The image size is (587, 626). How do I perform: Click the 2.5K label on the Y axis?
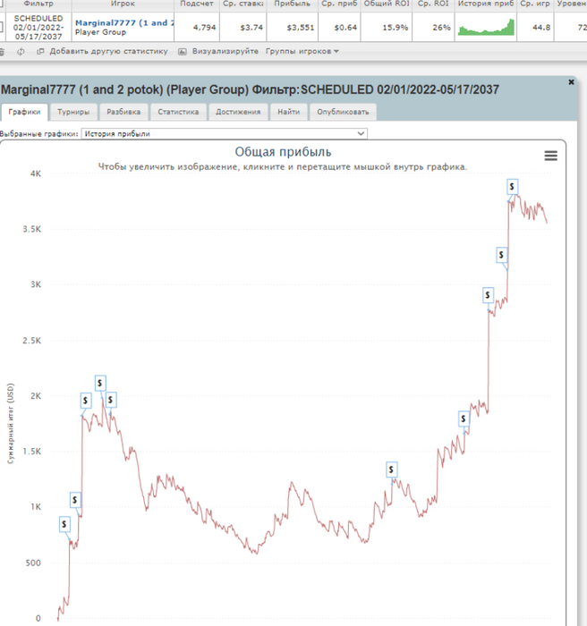32,341
